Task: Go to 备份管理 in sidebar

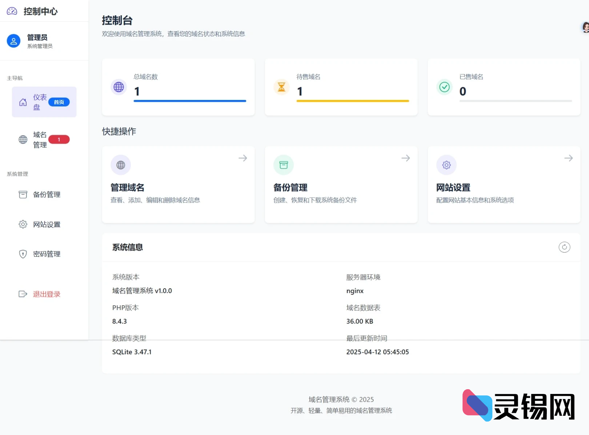Action: click(x=47, y=194)
